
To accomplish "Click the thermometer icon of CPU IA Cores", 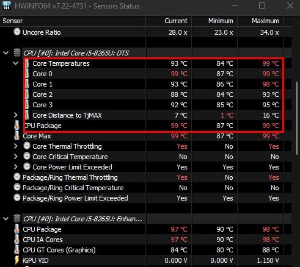I will [x=17, y=240].
